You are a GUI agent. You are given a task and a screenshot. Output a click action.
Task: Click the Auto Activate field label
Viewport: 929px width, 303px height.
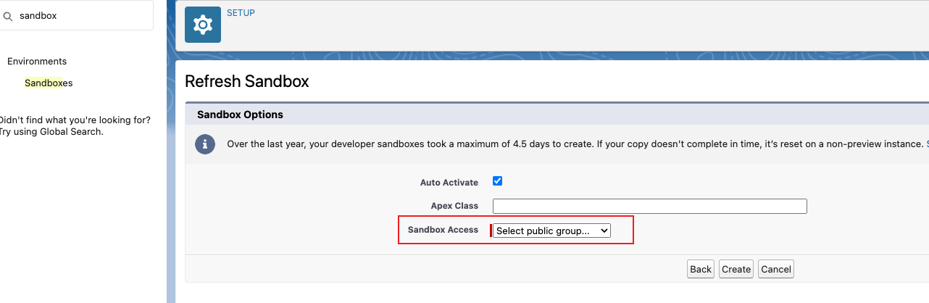coord(449,183)
